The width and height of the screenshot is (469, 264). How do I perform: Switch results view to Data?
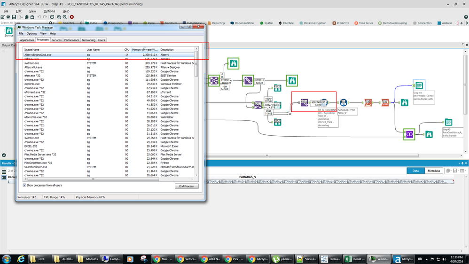[x=415, y=171]
